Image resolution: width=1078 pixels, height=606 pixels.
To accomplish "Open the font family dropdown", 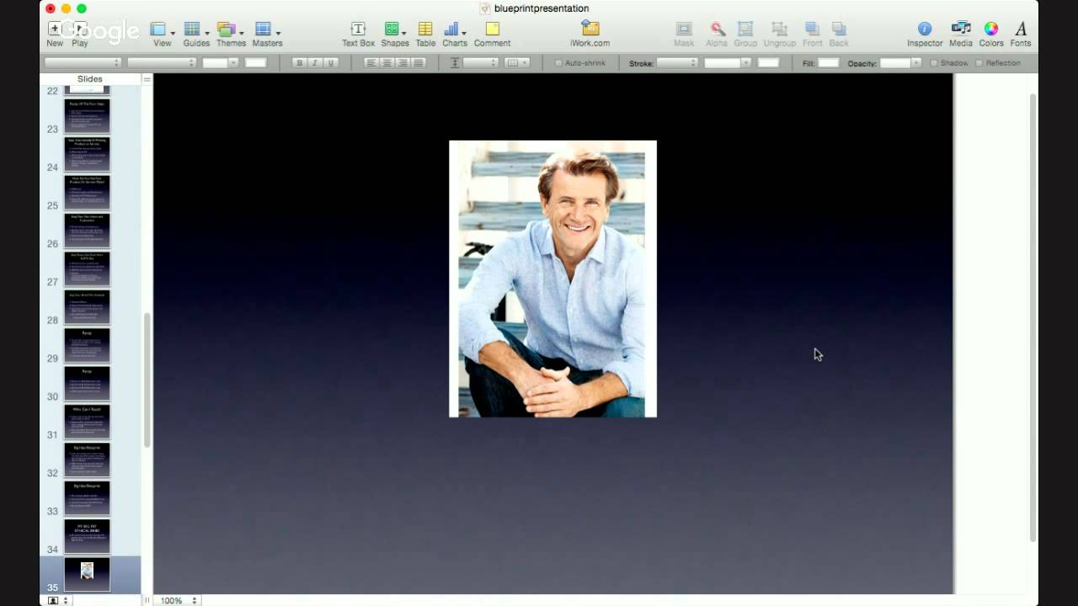I will [x=83, y=63].
